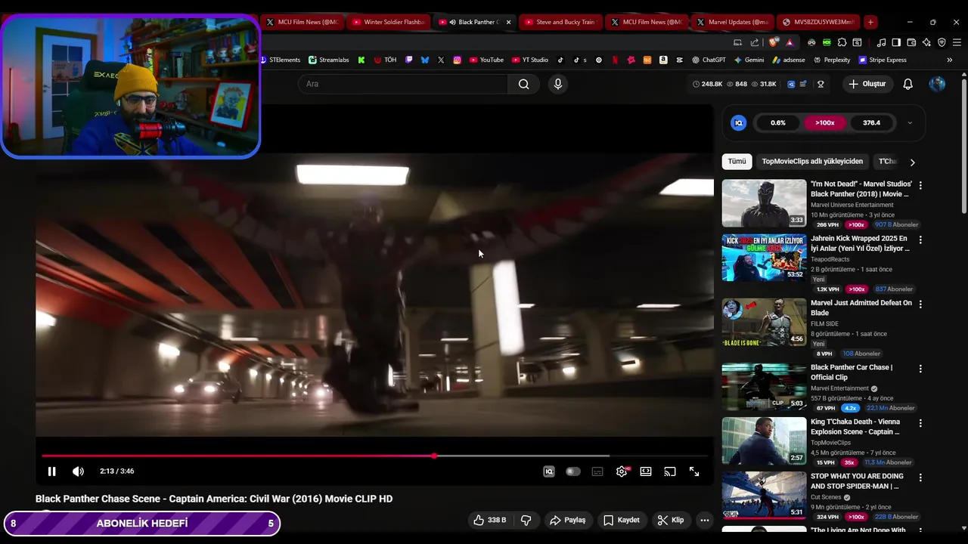Image resolution: width=968 pixels, height=544 pixels.
Task: Open Perplexity bookmark
Action: [831, 60]
